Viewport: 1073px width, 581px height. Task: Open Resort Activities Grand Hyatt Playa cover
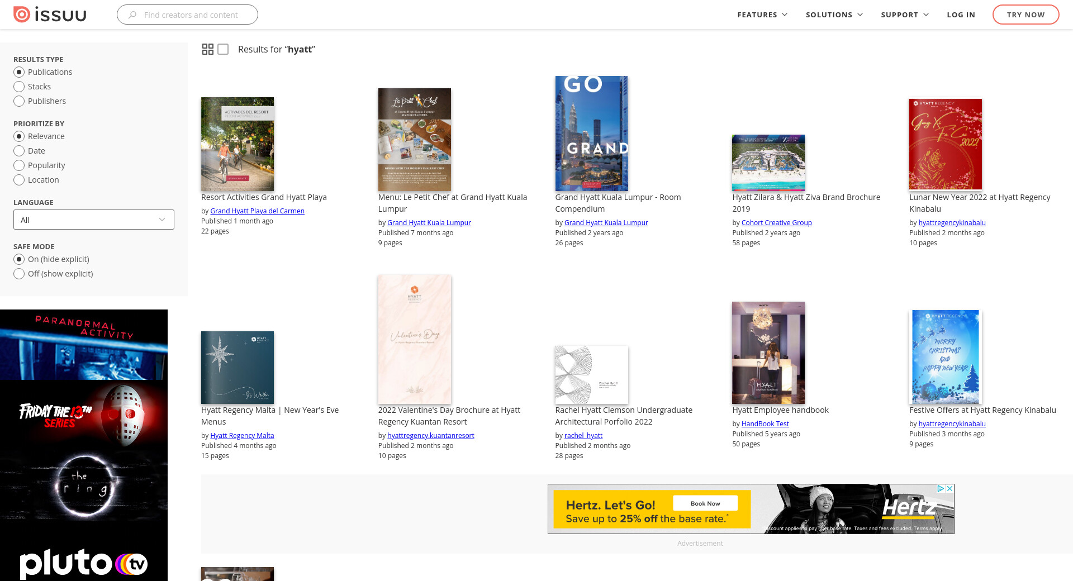coord(238,144)
